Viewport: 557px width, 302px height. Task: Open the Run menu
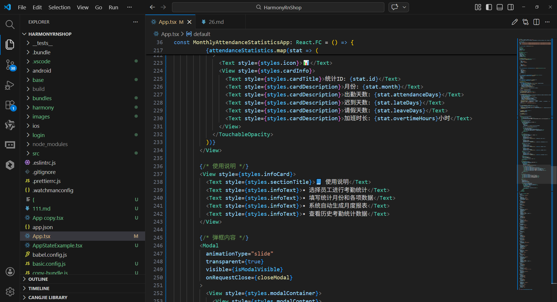(x=113, y=7)
